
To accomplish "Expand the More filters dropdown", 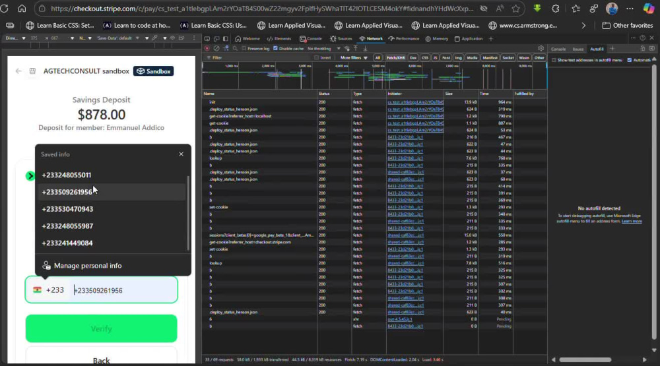I will tap(354, 57).
